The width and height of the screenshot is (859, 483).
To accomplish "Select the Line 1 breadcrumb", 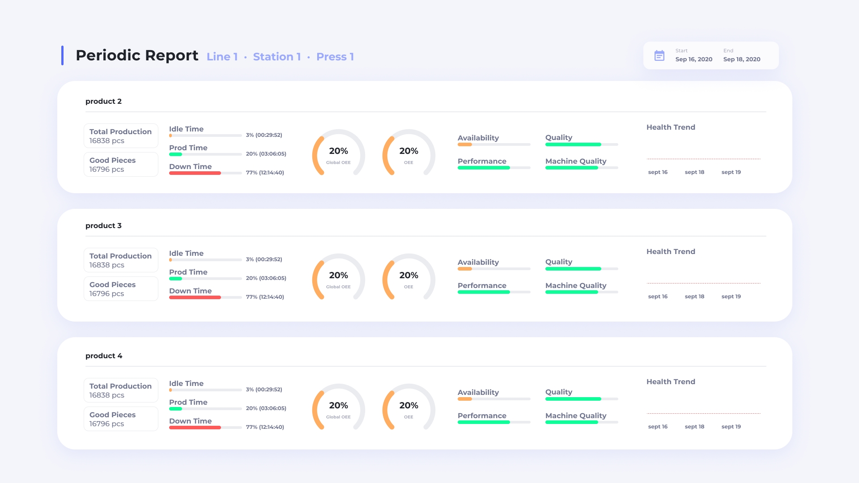I will pyautogui.click(x=222, y=57).
